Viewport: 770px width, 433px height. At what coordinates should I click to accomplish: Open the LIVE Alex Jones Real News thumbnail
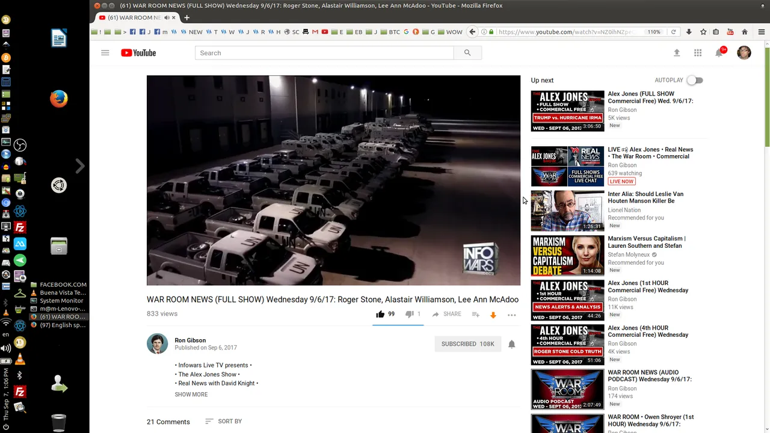coord(567,166)
